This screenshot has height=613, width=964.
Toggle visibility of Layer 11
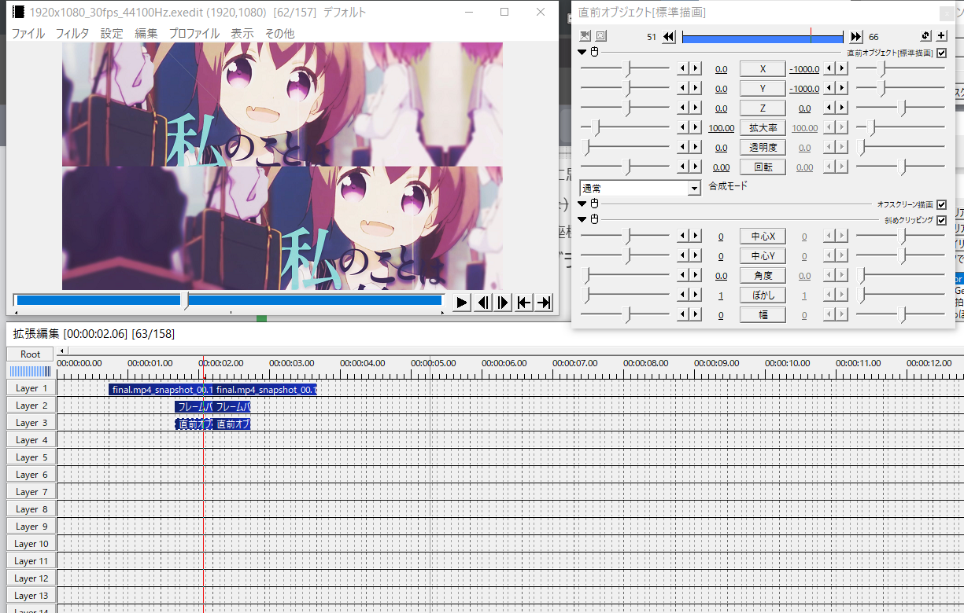tap(31, 561)
